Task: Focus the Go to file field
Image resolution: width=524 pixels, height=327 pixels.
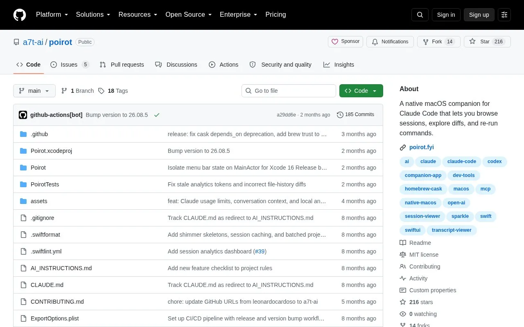Action: [289, 91]
